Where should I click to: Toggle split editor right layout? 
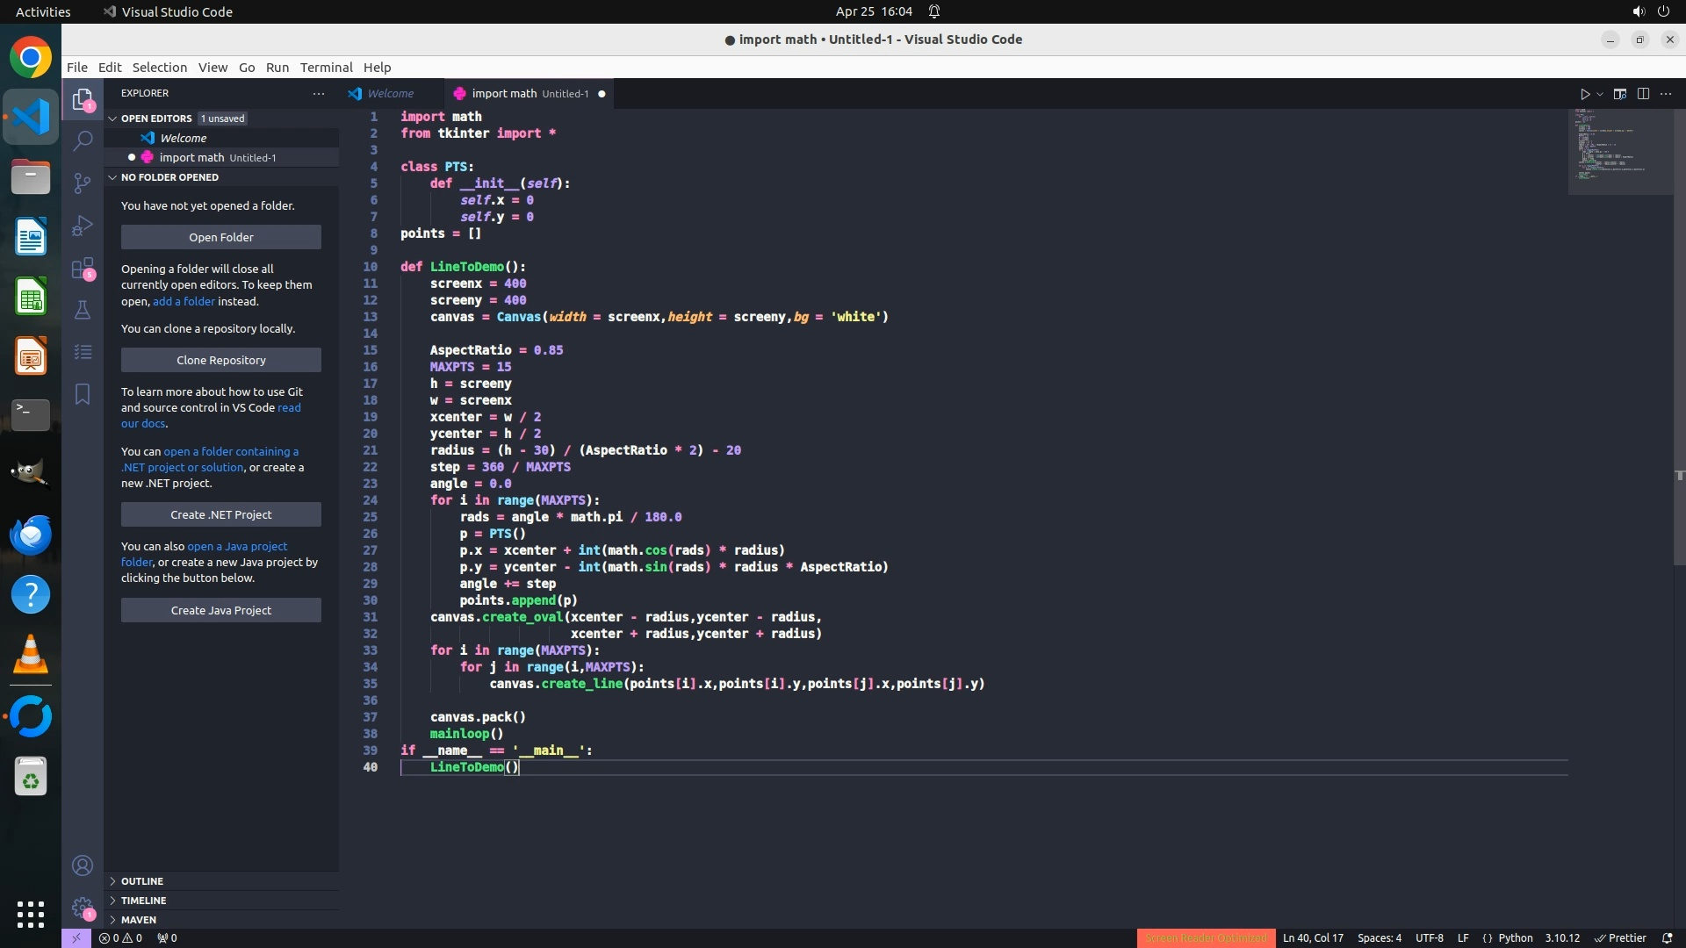click(x=1643, y=94)
